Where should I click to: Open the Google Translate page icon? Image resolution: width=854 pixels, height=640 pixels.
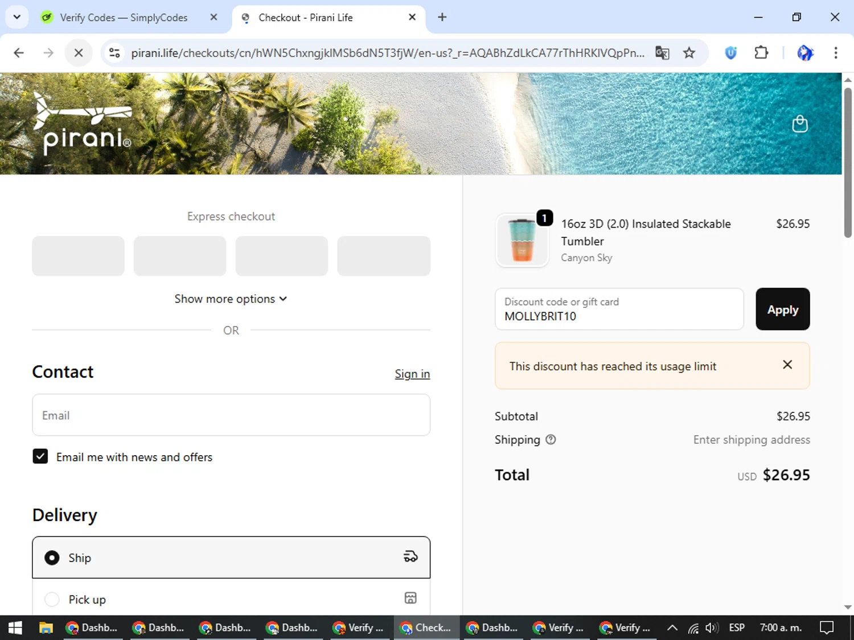point(662,53)
